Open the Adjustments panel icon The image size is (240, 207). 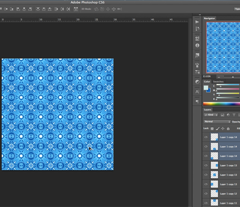click(x=197, y=82)
